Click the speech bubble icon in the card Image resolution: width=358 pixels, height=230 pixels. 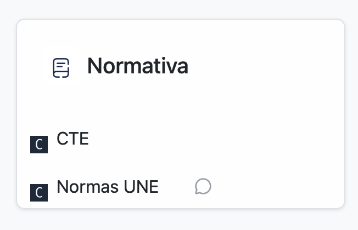(203, 187)
